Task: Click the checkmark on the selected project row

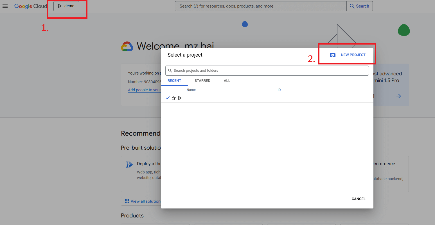Action: (x=168, y=98)
